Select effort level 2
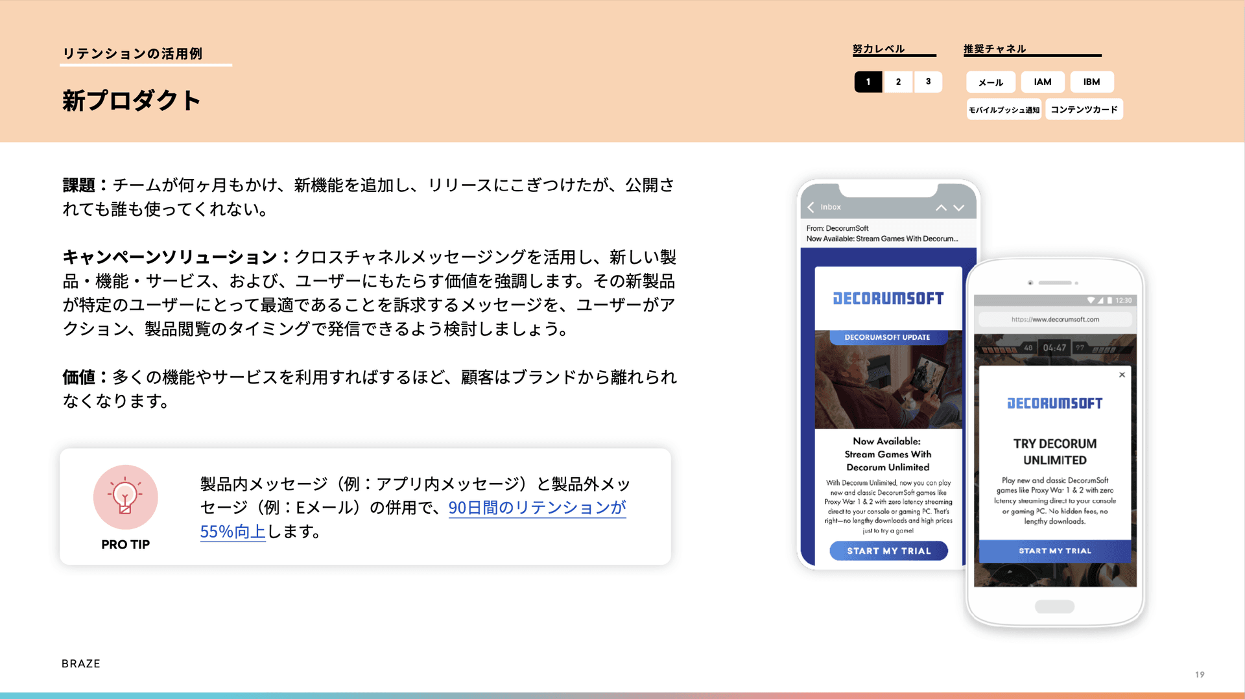 pos(898,82)
